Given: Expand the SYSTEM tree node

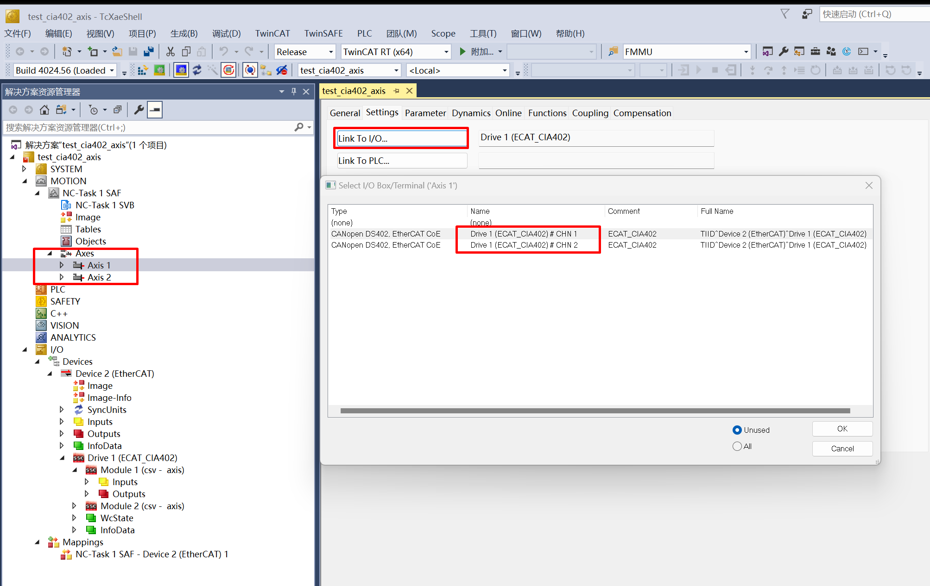Looking at the screenshot, I should tap(25, 169).
